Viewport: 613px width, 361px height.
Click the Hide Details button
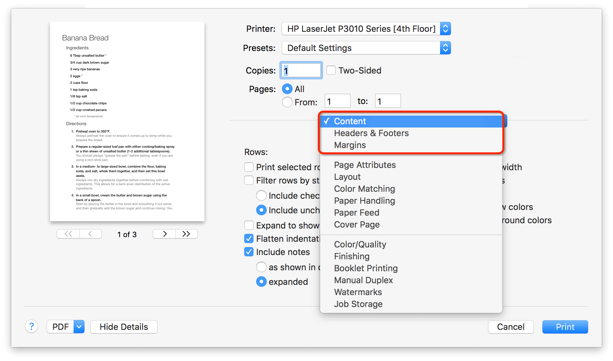124,327
